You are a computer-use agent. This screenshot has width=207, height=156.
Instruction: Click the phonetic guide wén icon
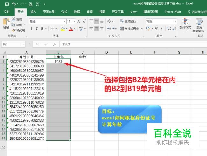coord(81,29)
